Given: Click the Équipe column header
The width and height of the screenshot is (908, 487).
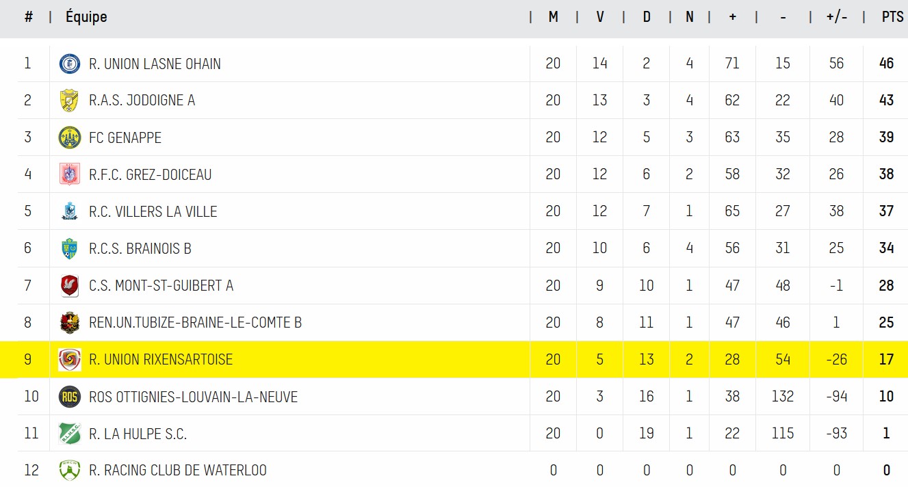Looking at the screenshot, I should click(x=86, y=17).
